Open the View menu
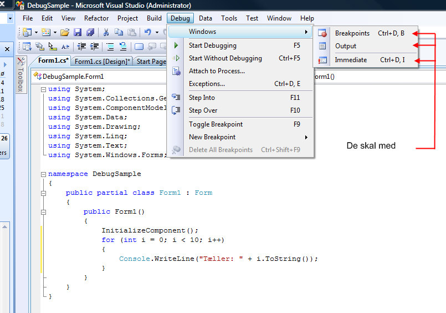 point(68,18)
